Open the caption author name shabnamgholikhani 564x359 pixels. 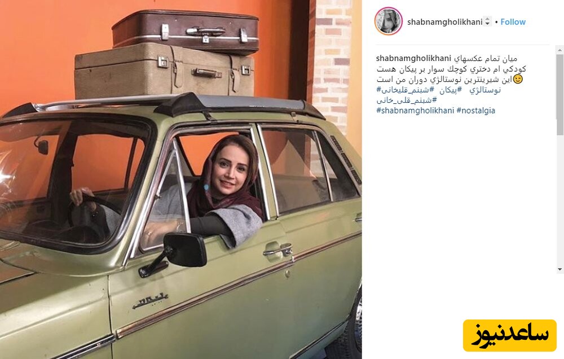pos(413,58)
